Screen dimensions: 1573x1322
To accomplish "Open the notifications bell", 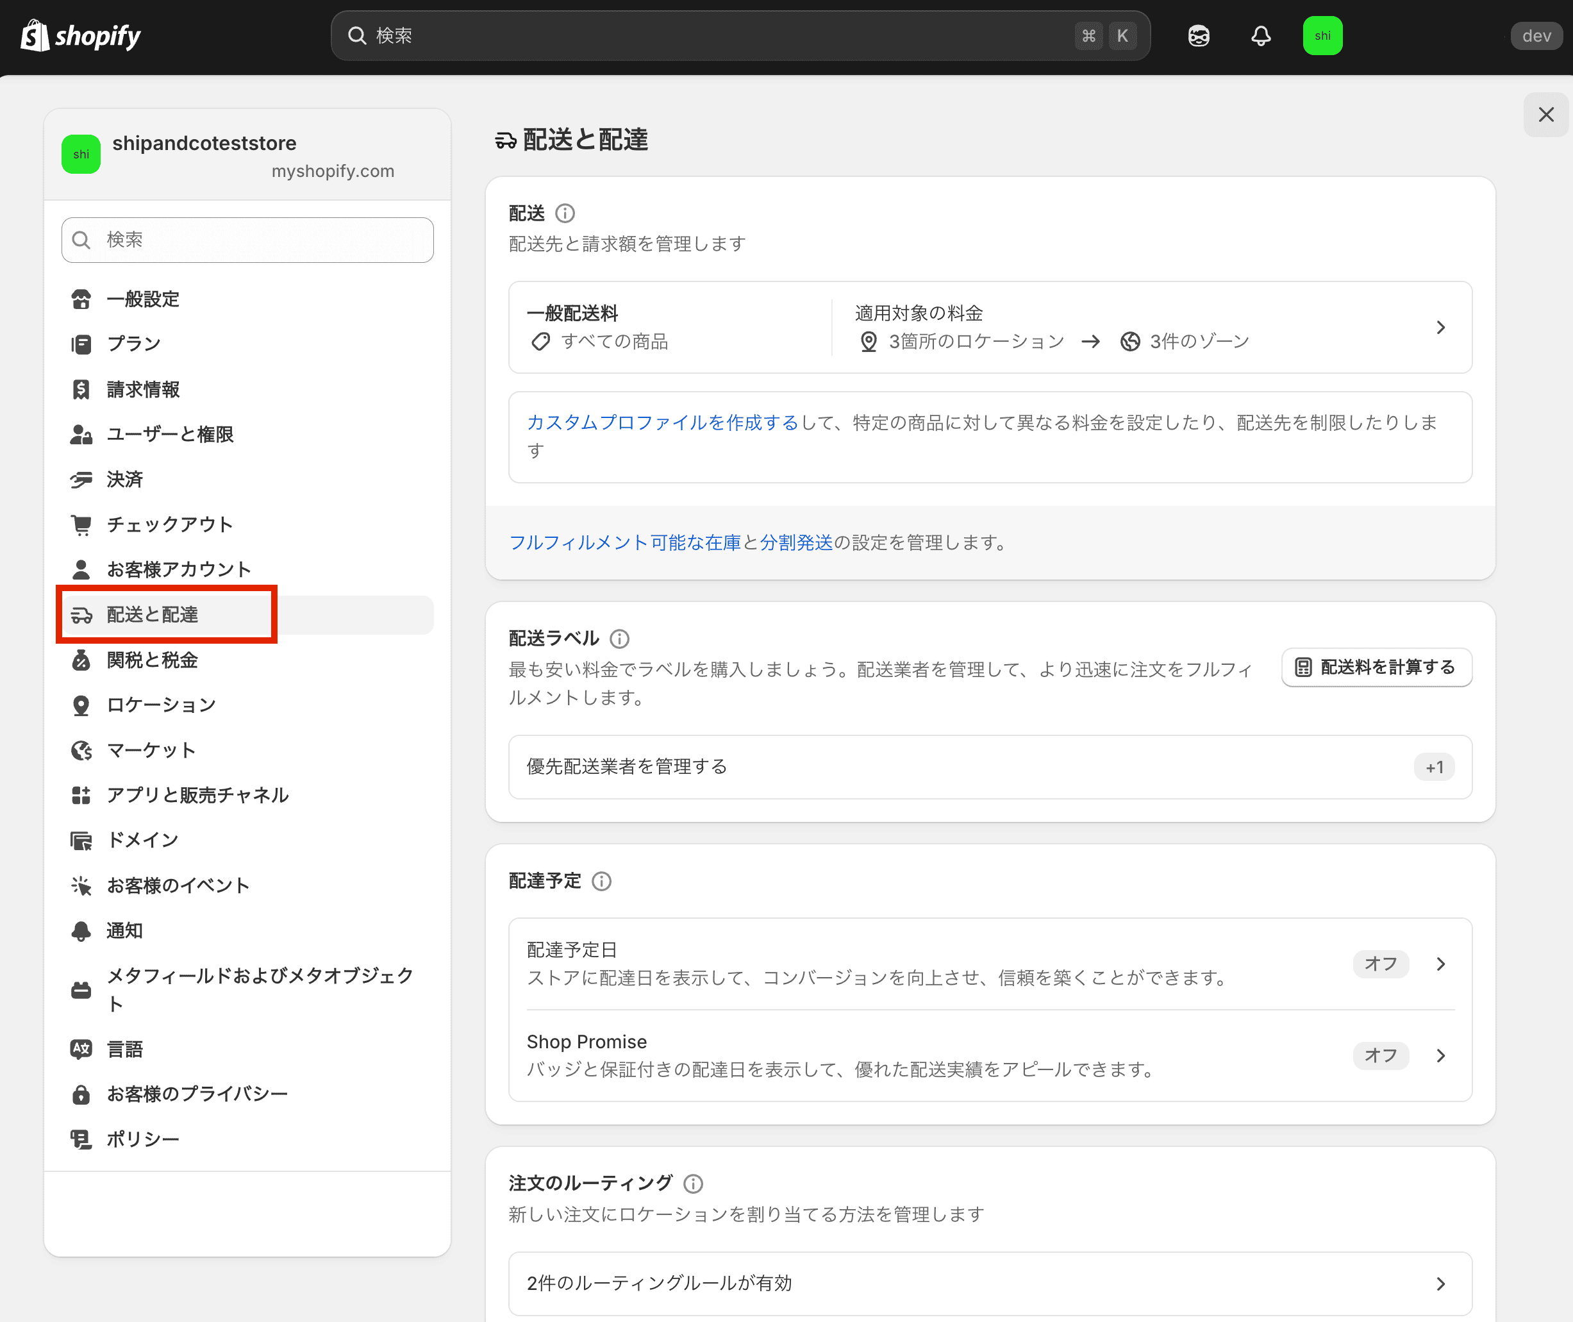I will coord(1260,35).
